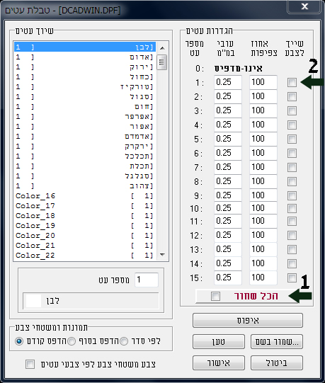Click the width field for pen 7

(x=228, y=167)
